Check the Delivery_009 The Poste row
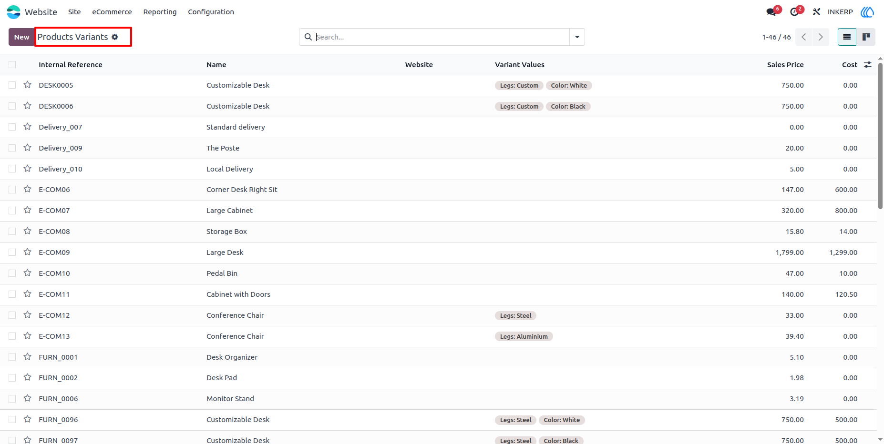The height and width of the screenshot is (444, 884). click(12, 148)
